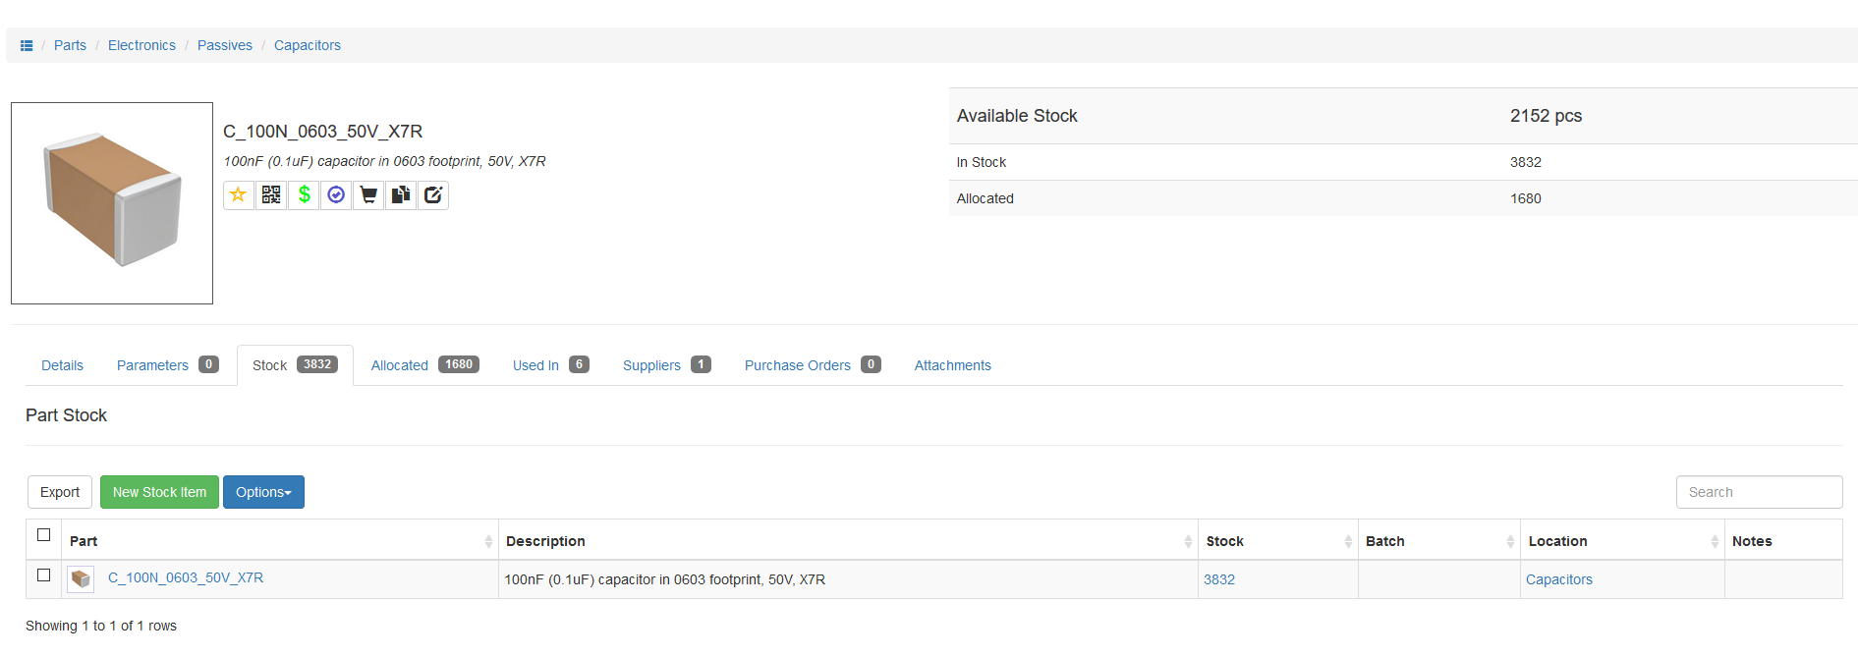Screen dimensions: 1858x657
Task: Switch to the Allocated tab
Action: [400, 365]
